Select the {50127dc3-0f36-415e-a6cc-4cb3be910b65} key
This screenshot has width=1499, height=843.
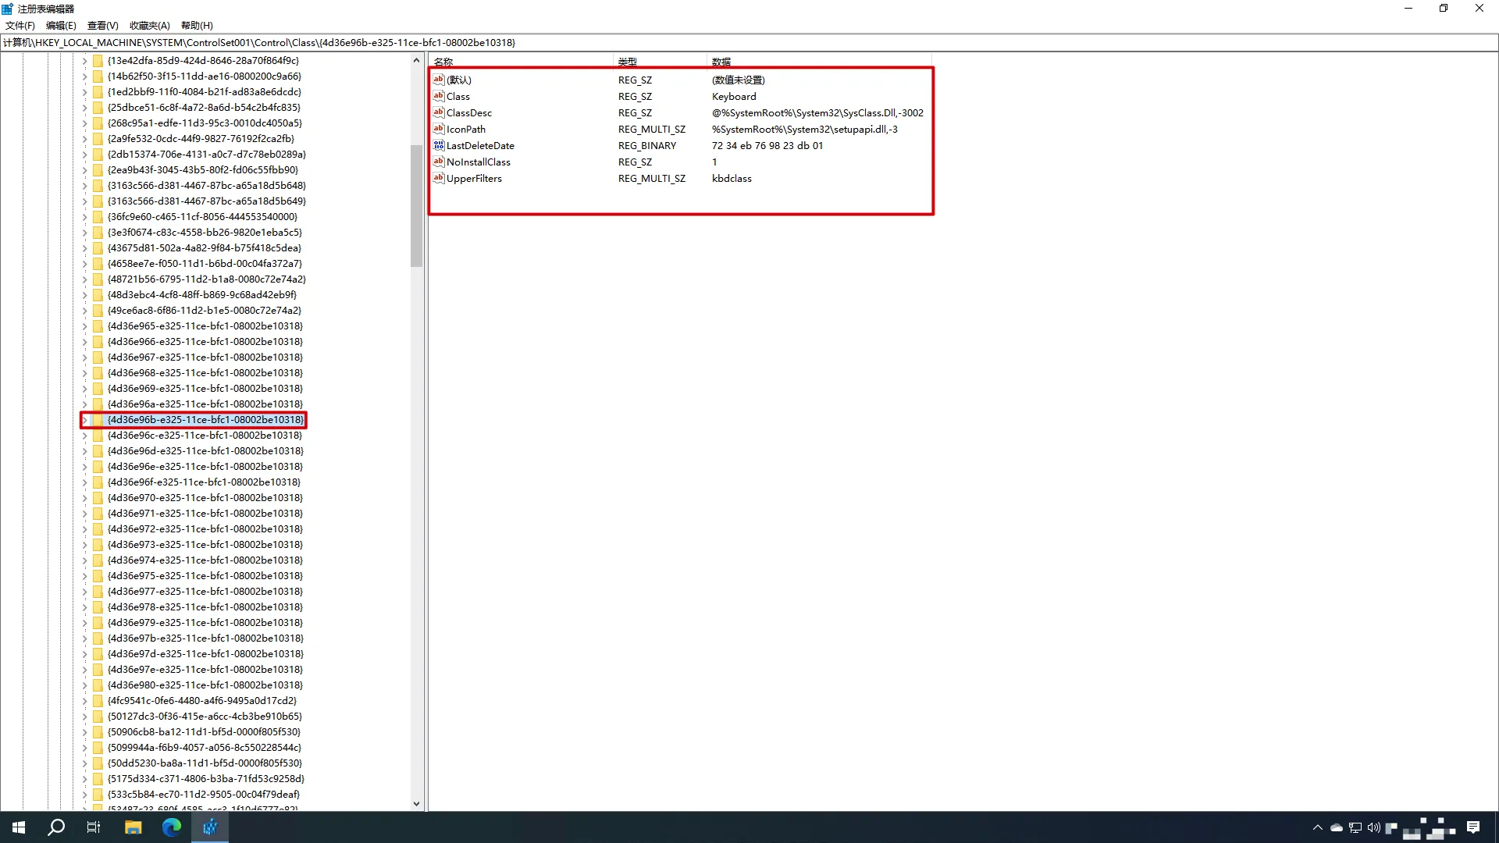pyautogui.click(x=205, y=717)
